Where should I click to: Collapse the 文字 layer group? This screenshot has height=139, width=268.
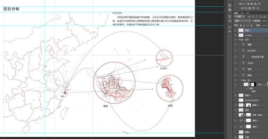tap(239, 40)
